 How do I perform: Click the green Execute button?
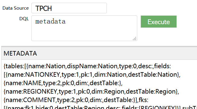tap(159, 22)
